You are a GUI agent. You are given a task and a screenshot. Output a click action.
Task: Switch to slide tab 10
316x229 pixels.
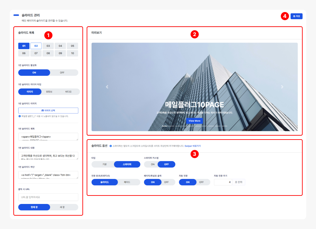72,53
